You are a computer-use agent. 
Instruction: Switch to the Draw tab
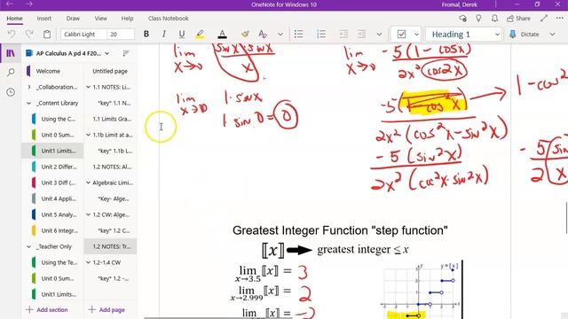(x=73, y=18)
